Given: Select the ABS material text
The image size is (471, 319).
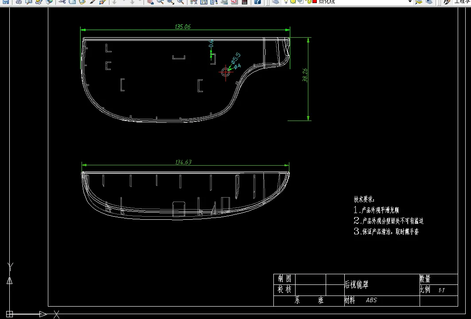Looking at the screenshot, I should click(x=371, y=300).
